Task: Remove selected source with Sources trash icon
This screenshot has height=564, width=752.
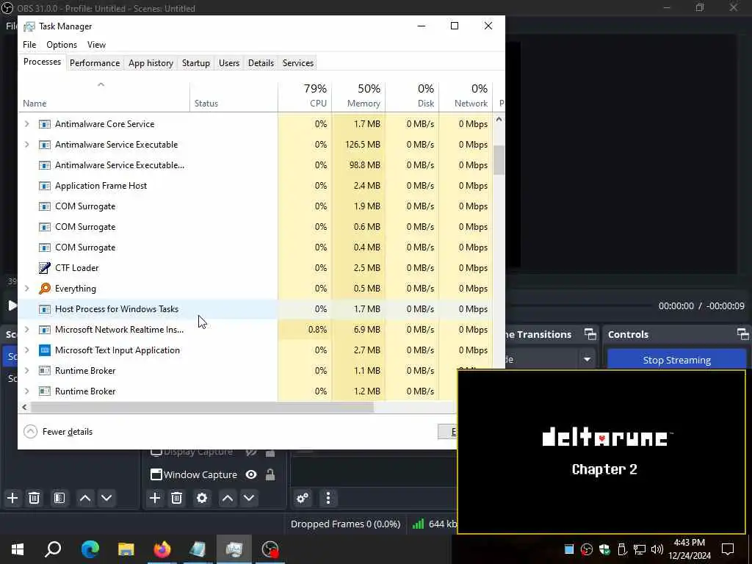Action: (176, 499)
